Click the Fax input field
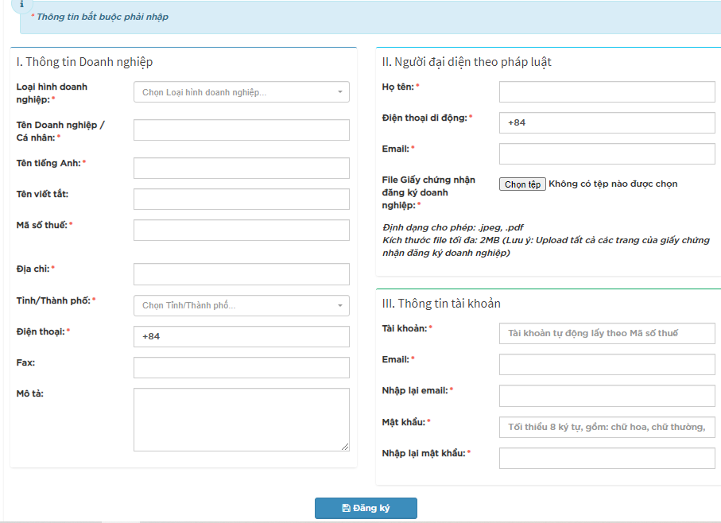 (241, 367)
